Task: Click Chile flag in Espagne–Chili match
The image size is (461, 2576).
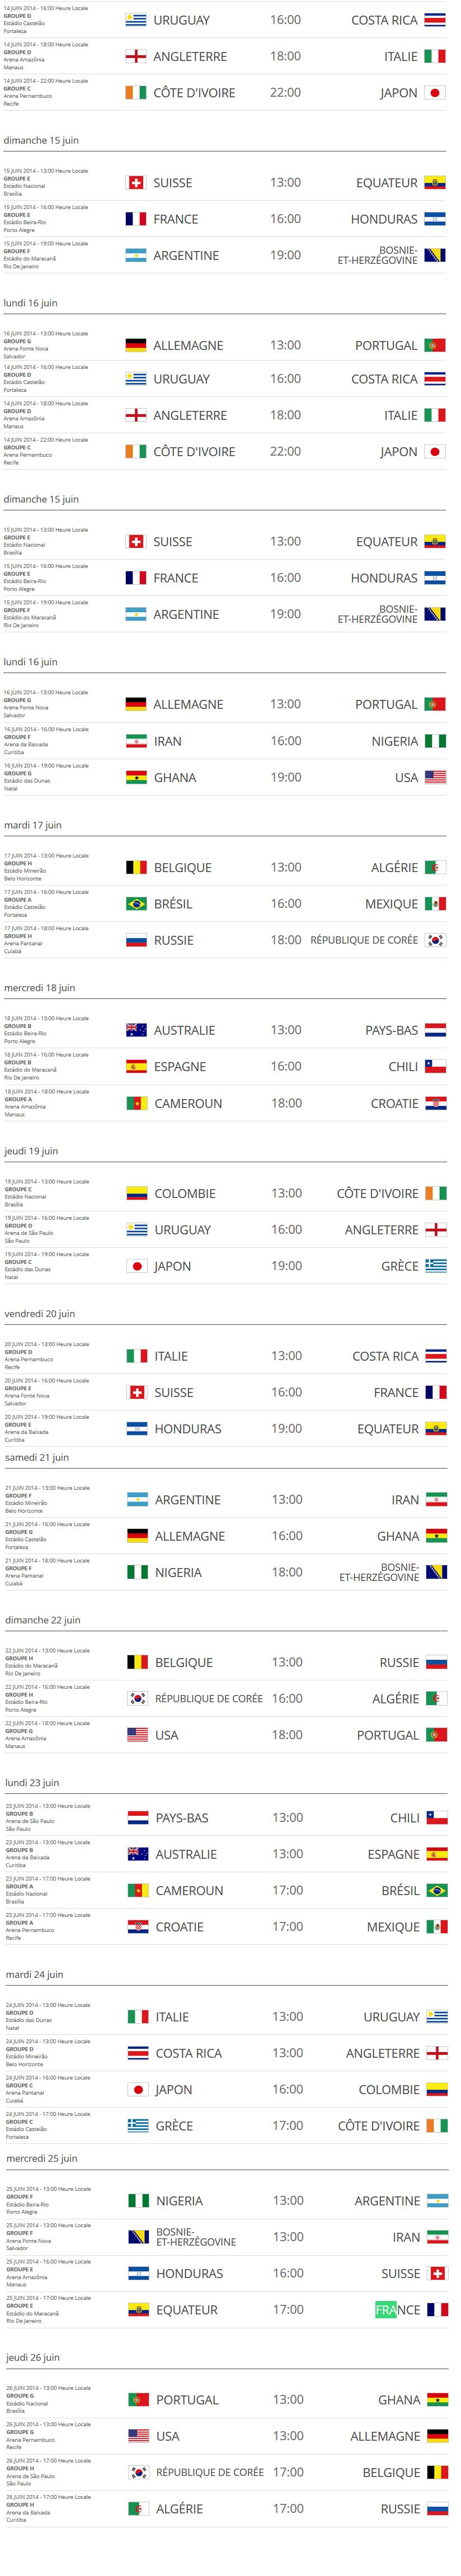Action: point(435,1066)
